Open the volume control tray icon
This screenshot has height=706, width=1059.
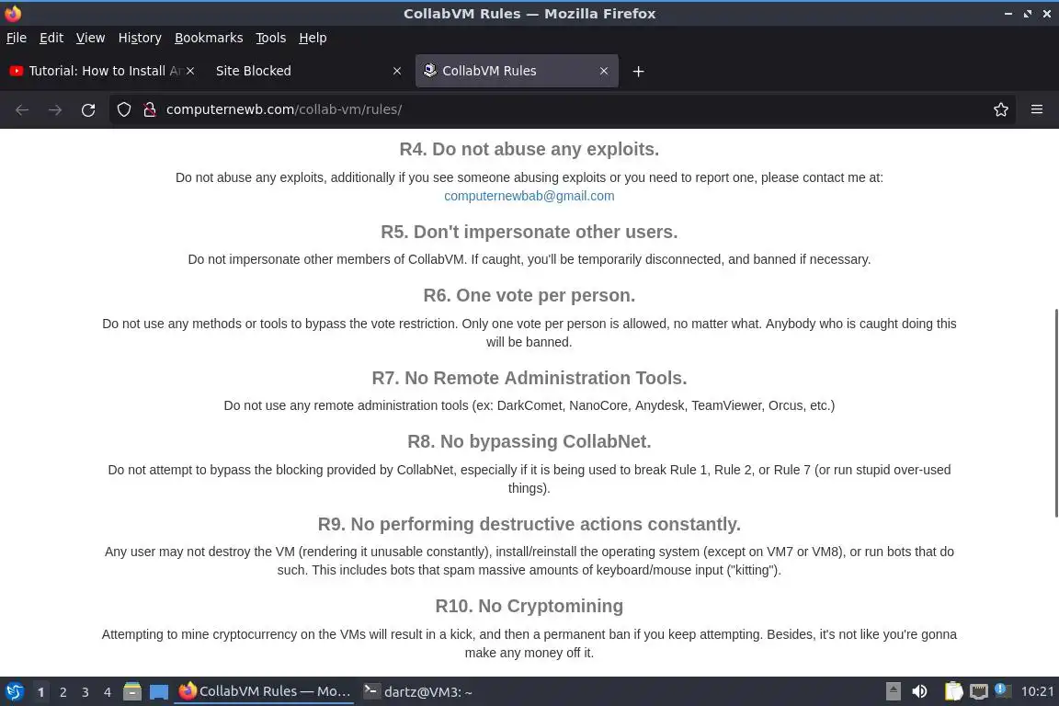919,691
